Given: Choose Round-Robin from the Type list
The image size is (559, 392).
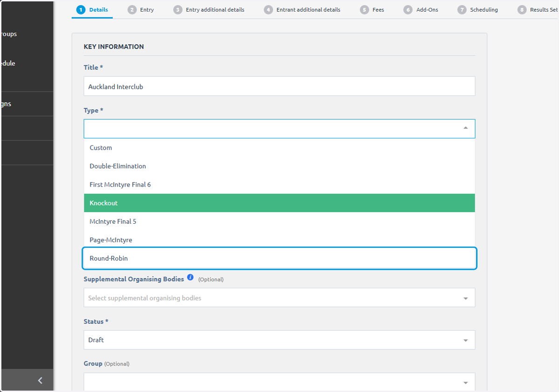Looking at the screenshot, I should pos(279,258).
